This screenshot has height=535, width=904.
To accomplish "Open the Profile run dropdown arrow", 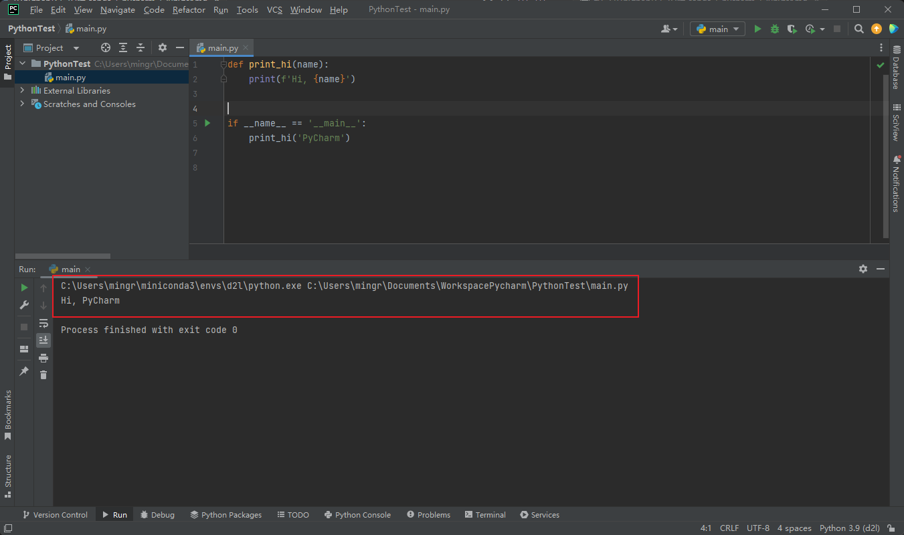I will [x=822, y=29].
